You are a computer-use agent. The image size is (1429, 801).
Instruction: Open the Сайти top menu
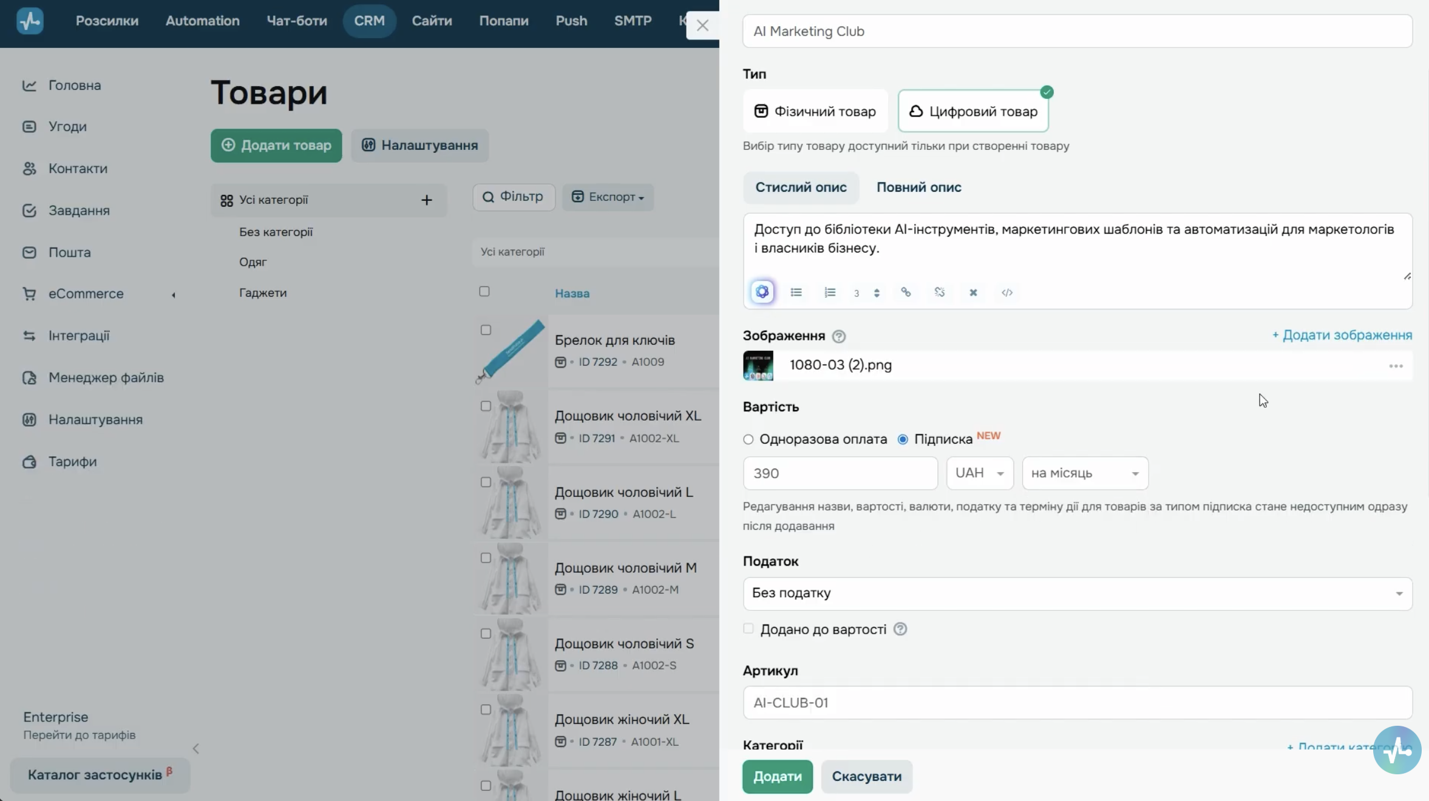pos(432,21)
